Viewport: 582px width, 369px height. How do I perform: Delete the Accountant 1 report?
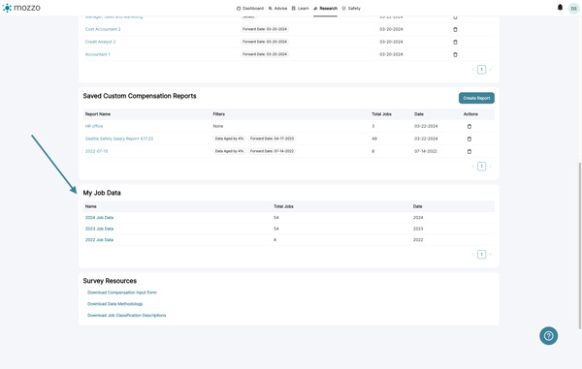click(x=455, y=54)
